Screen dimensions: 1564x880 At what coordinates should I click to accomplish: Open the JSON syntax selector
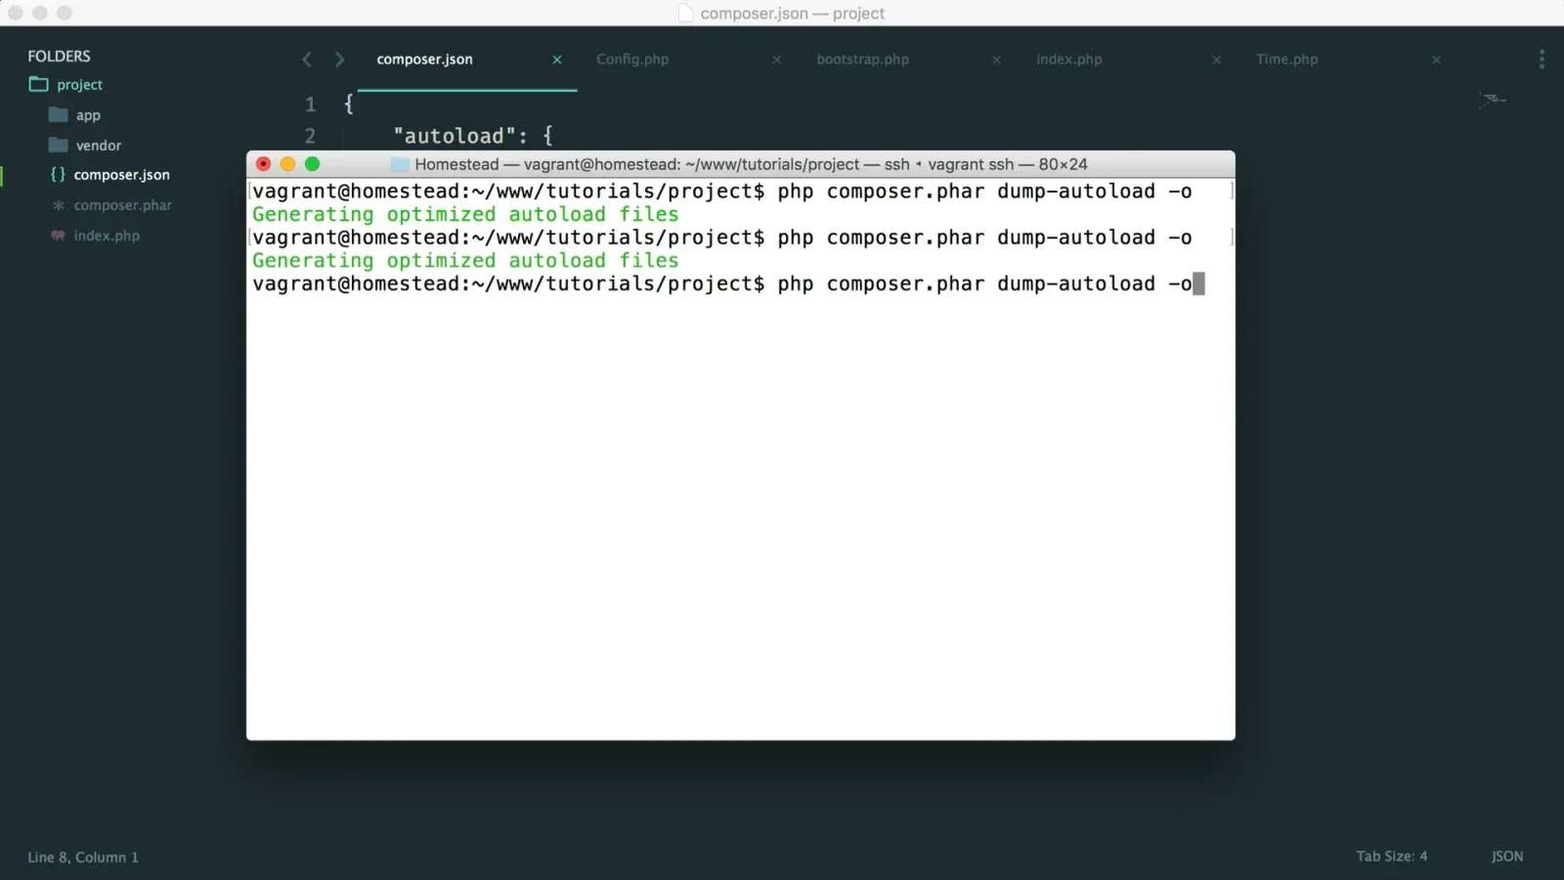(x=1506, y=857)
